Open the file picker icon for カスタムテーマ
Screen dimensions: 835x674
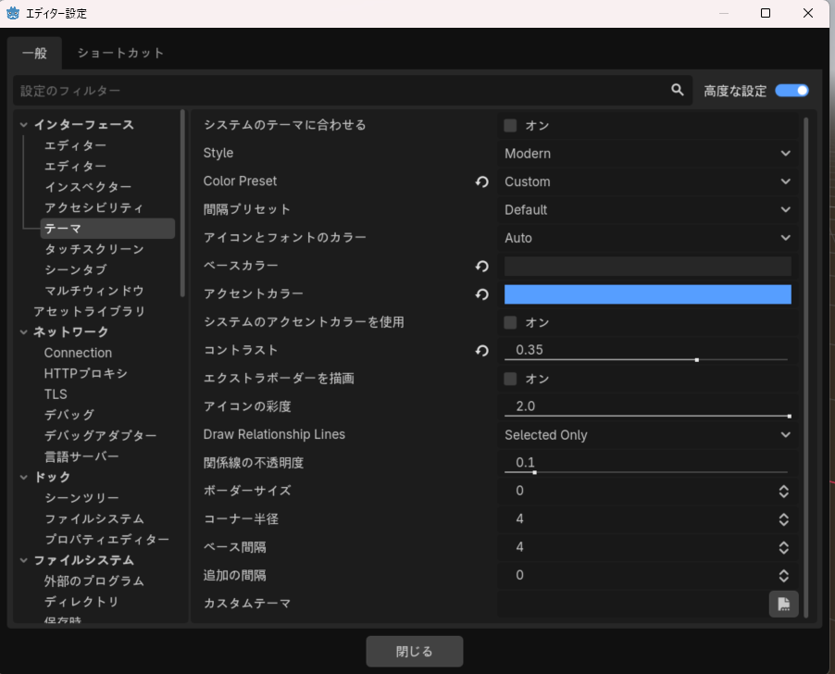coord(782,604)
